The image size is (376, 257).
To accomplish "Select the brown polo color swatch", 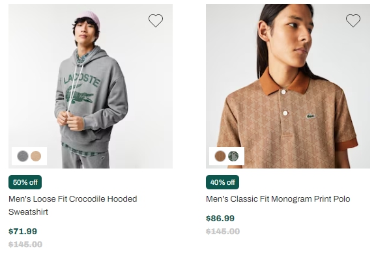I will [x=220, y=156].
